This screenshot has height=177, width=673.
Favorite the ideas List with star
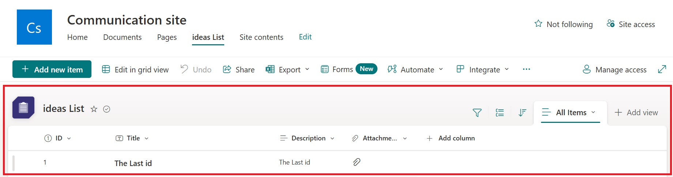coord(94,109)
